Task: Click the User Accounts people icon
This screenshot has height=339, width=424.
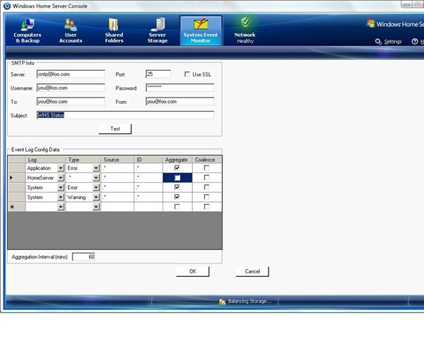Action: (x=71, y=25)
